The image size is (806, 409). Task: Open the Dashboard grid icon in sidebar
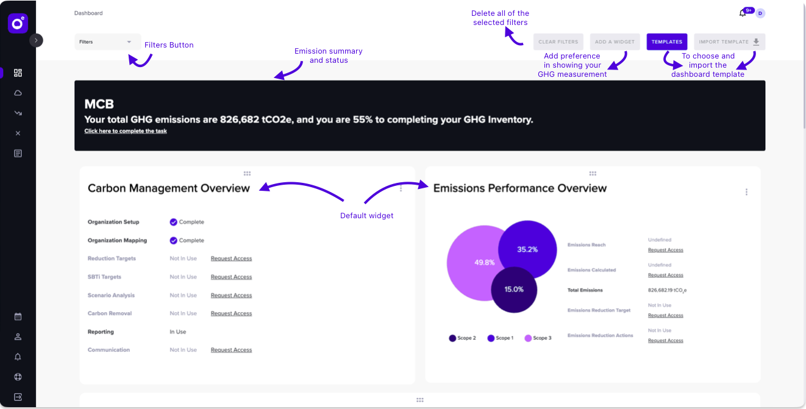point(18,73)
